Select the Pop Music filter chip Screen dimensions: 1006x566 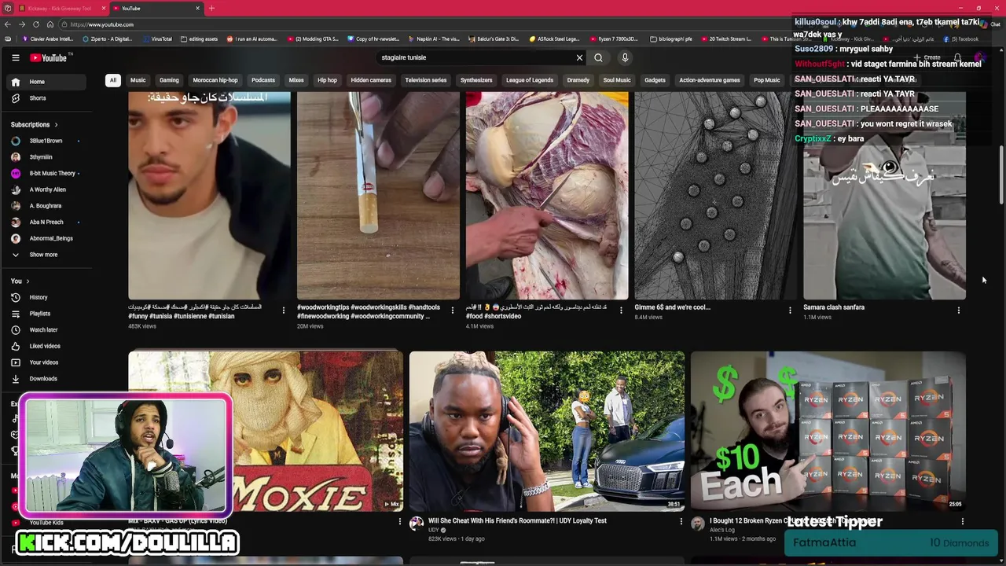767,80
